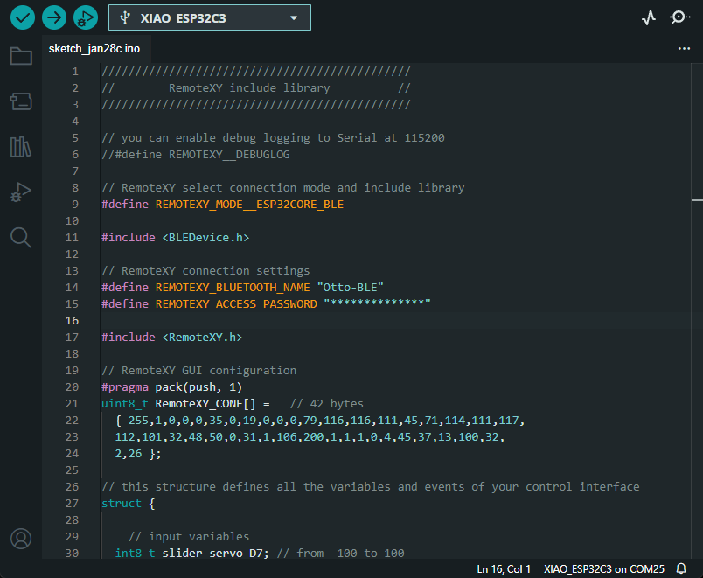Open the Sketchbook folder panel
This screenshot has width=703, height=578.
[x=21, y=57]
